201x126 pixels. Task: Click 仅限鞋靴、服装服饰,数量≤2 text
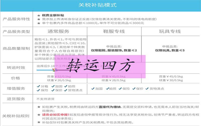pos(114,50)
